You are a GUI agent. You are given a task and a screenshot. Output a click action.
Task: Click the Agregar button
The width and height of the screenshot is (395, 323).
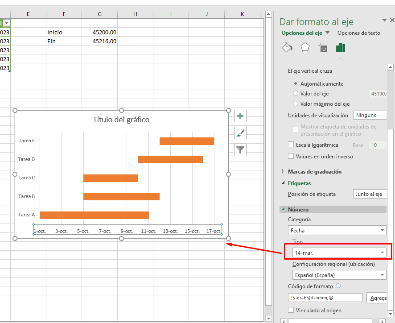coord(376,298)
